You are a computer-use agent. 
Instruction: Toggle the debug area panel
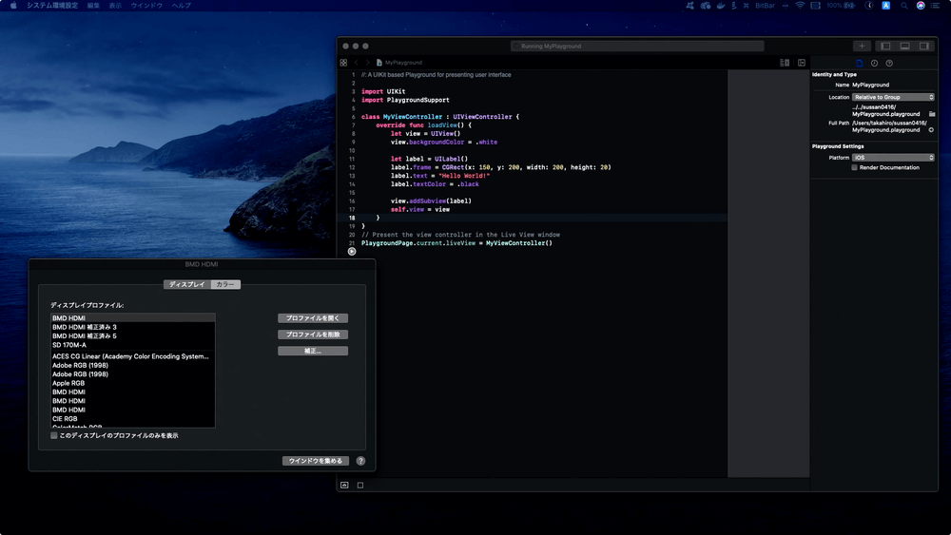coord(904,46)
